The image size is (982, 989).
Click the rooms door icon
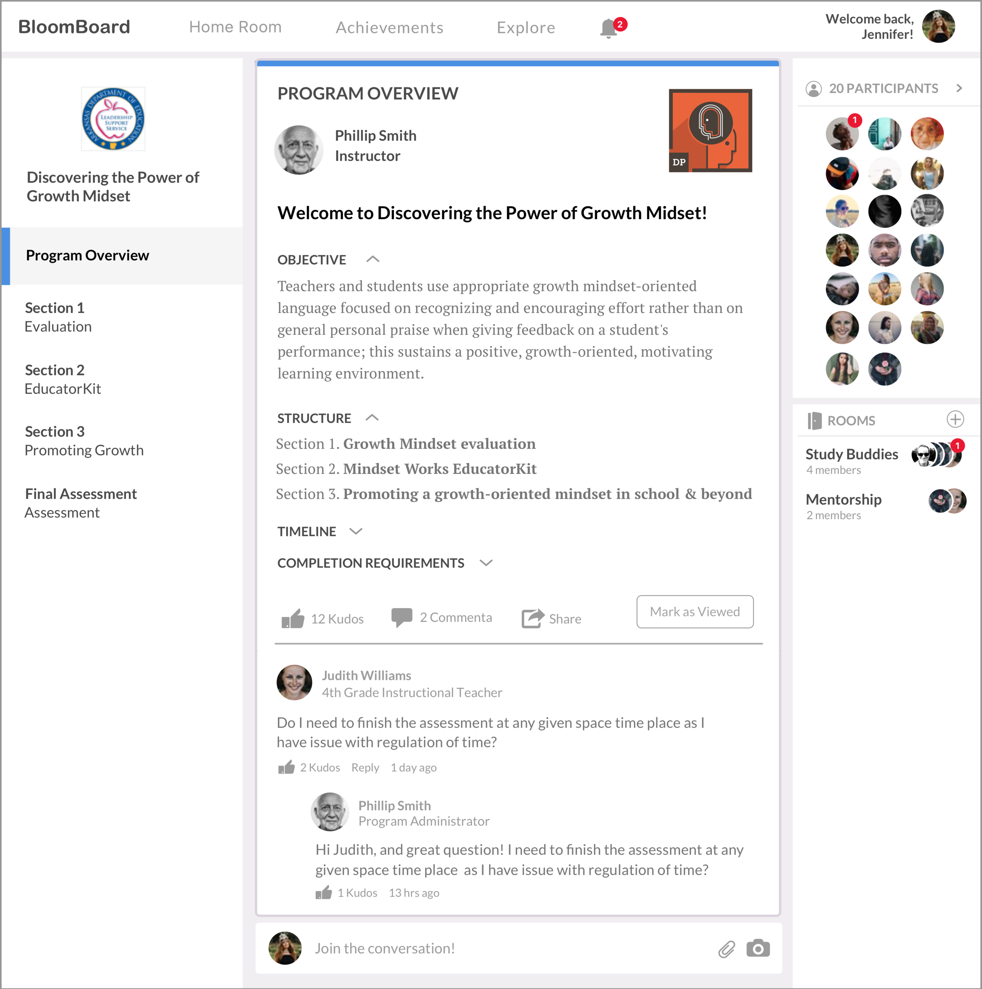point(814,421)
